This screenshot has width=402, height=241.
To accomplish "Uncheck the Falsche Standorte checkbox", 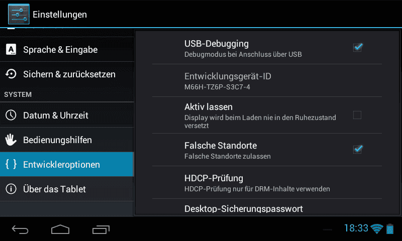I will (x=358, y=149).
